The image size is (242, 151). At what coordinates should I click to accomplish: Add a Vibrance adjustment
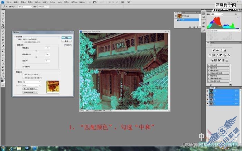210,55
